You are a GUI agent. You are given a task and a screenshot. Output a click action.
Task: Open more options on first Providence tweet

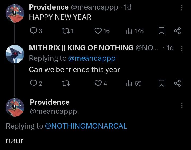pos(182,8)
